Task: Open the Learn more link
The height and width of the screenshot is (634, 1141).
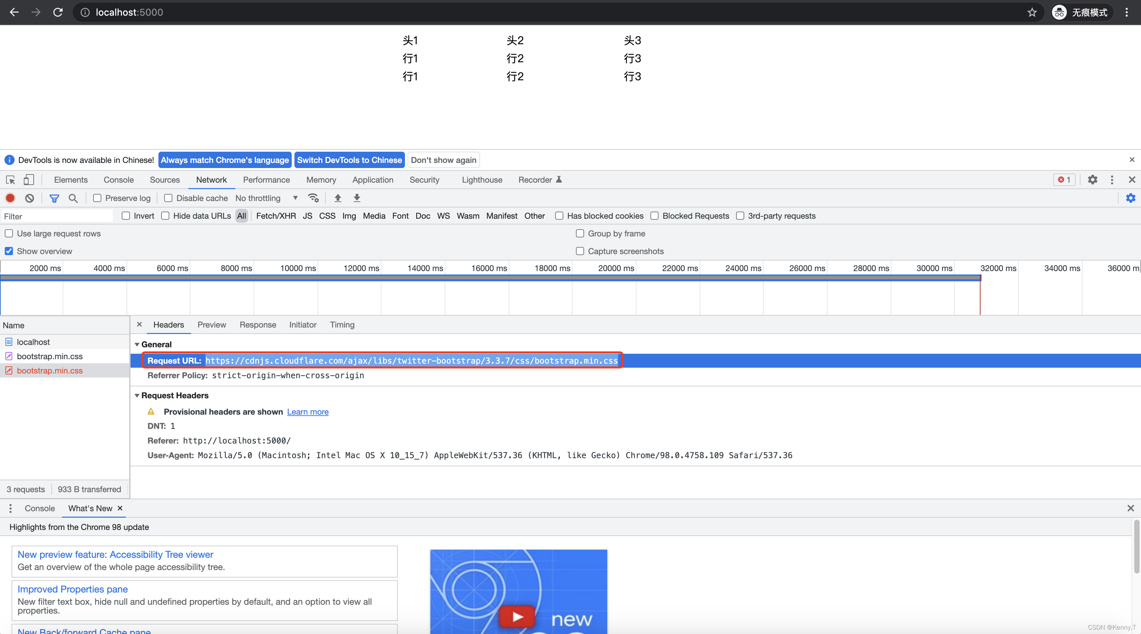Action: [307, 412]
